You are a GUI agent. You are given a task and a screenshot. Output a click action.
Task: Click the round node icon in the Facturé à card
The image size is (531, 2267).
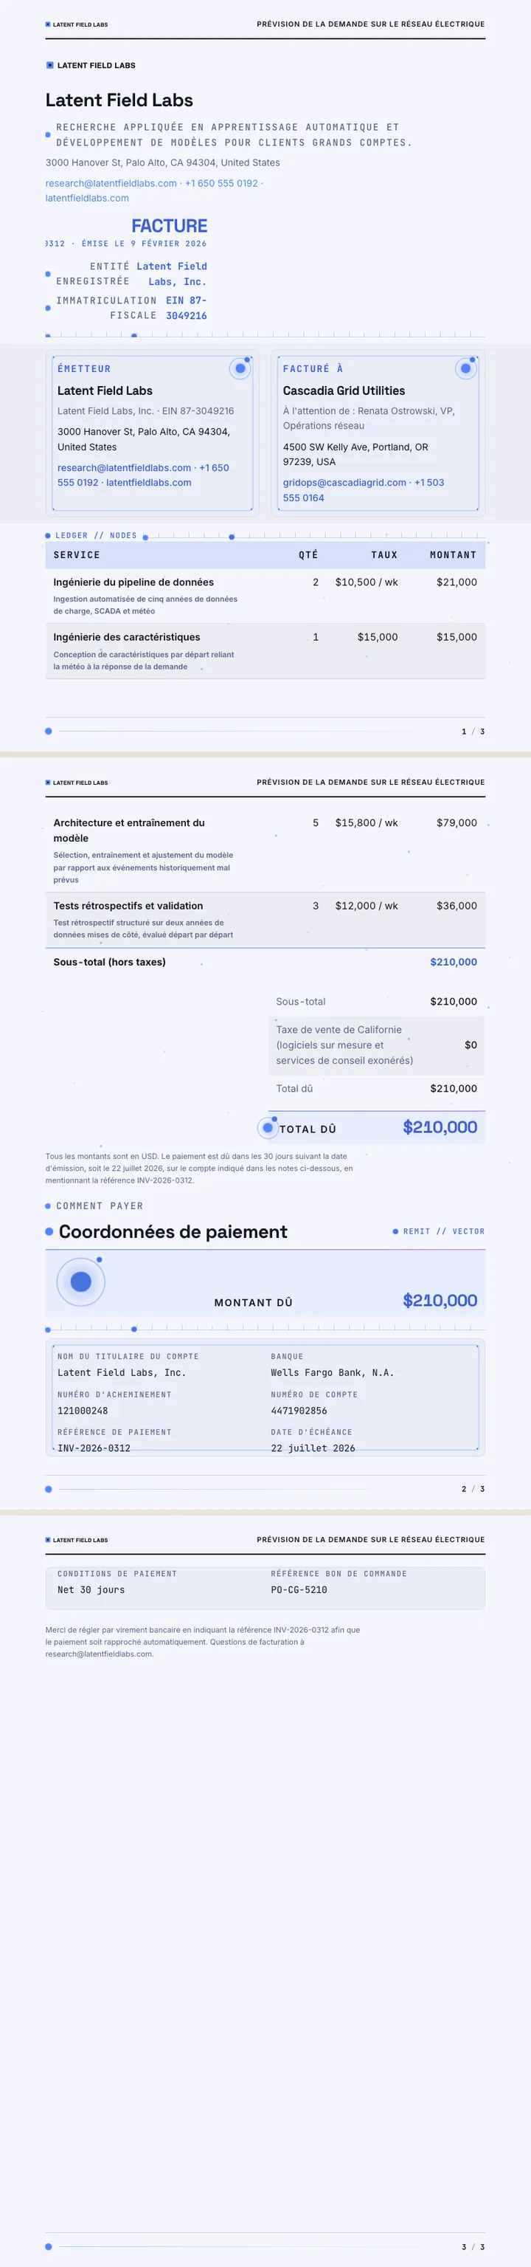(466, 369)
